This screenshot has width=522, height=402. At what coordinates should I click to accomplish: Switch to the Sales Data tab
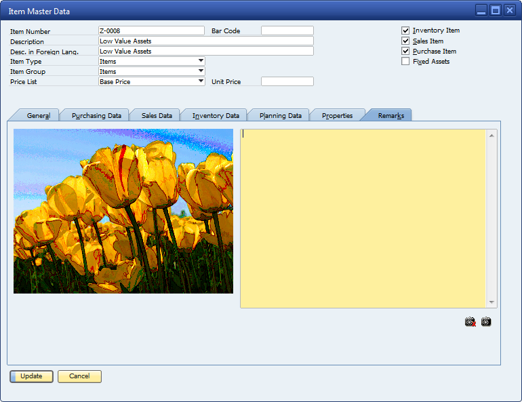tap(157, 115)
